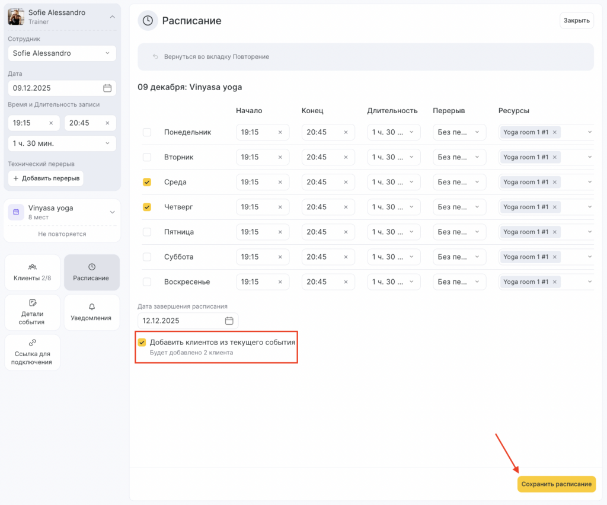Image resolution: width=607 pixels, height=505 pixels.
Task: Open calendar icon in Дата field
Action: point(107,88)
